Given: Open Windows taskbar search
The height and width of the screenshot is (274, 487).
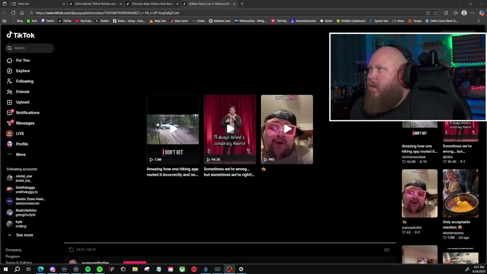Looking at the screenshot, I should coord(17,269).
